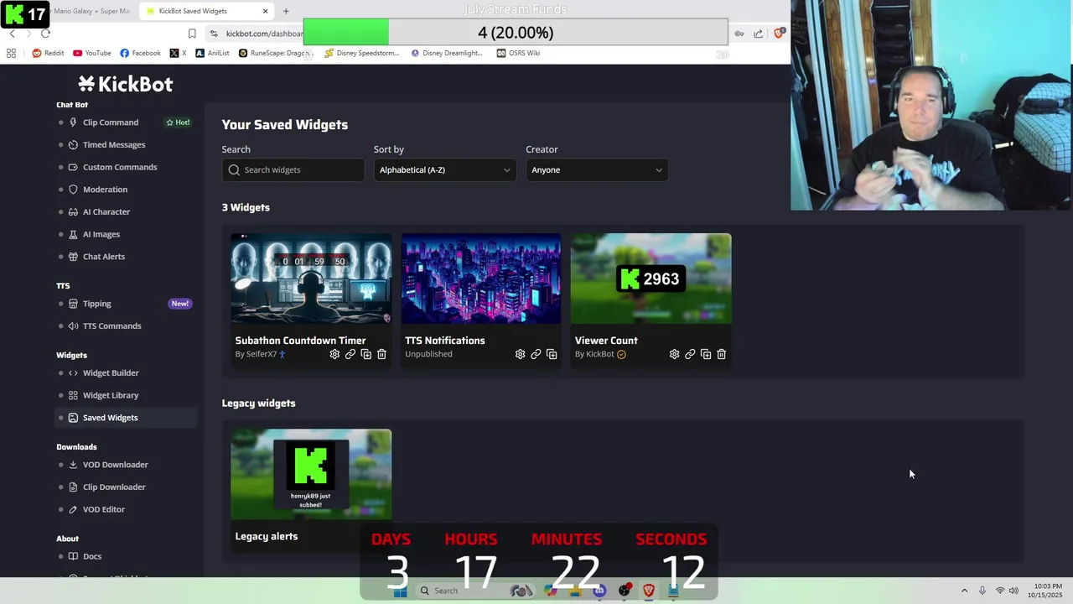Image resolution: width=1073 pixels, height=604 pixels.
Task: Click the KickBot logo
Action: 126,84
